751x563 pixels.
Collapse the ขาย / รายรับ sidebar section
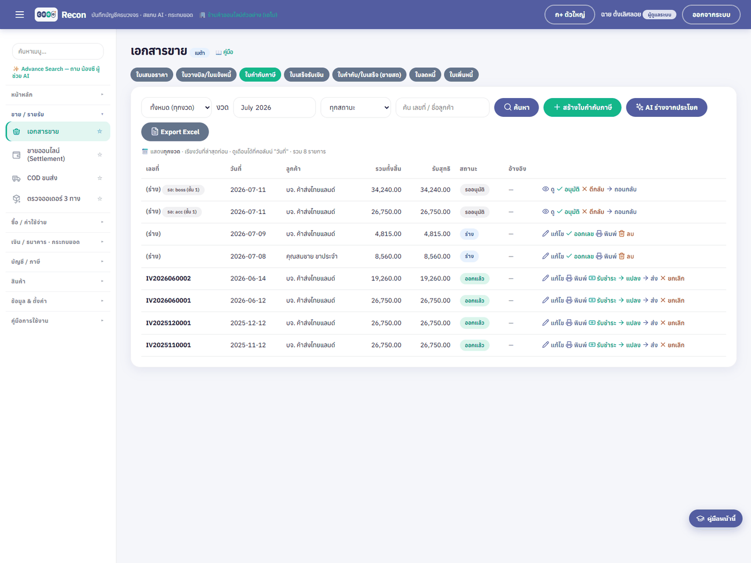pyautogui.click(x=58, y=115)
